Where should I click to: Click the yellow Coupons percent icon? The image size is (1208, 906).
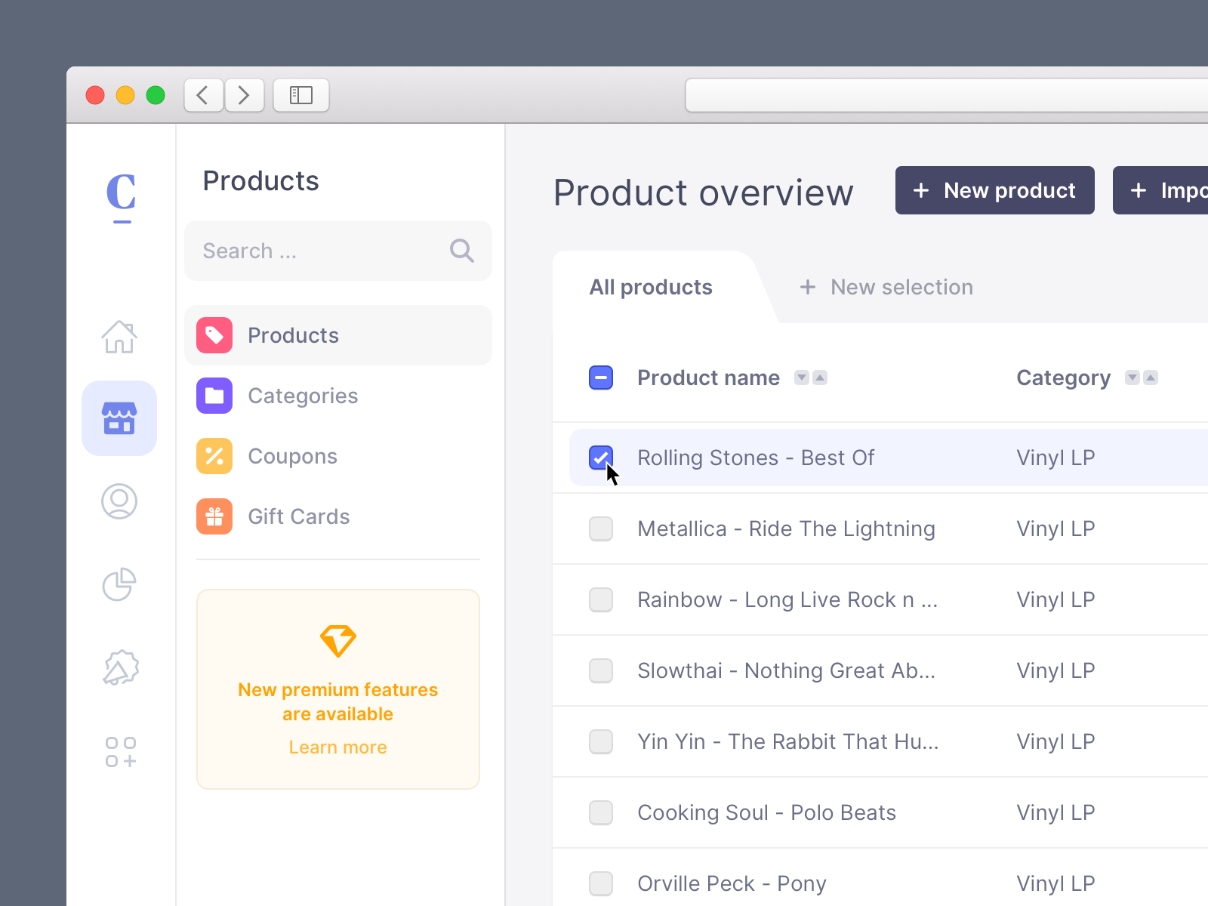[214, 456]
